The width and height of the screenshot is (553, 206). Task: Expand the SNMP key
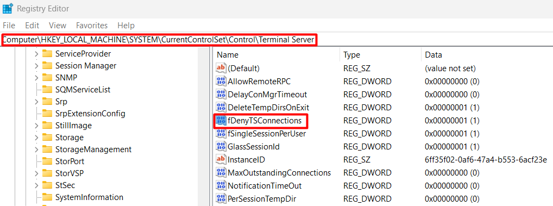36,78
